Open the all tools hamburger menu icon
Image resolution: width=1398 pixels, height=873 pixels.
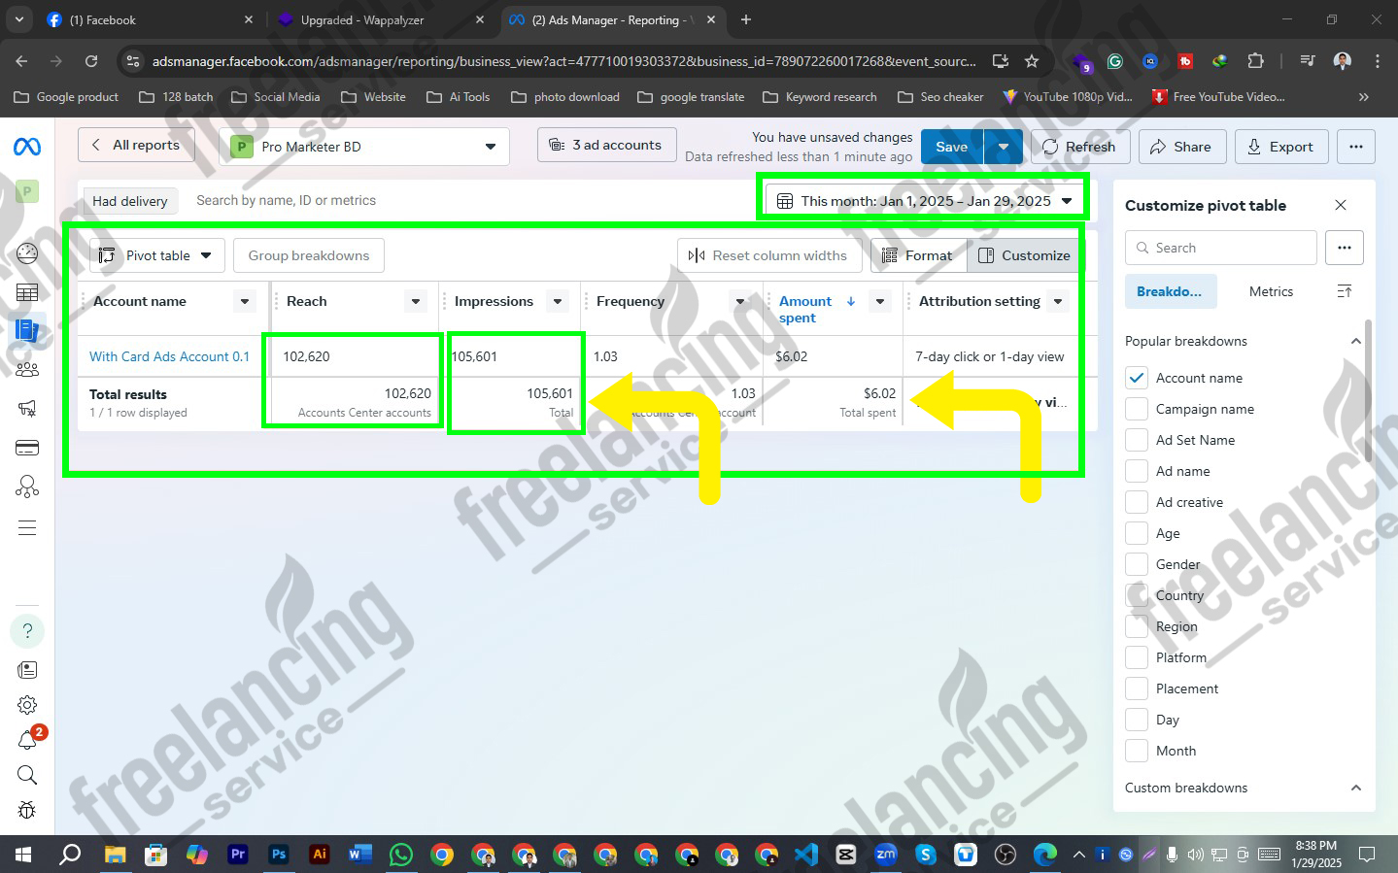pos(27,528)
